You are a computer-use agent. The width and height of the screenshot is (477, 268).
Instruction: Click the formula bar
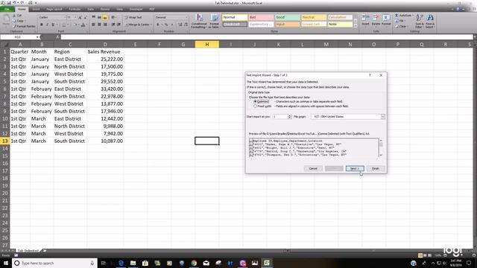coord(267,37)
